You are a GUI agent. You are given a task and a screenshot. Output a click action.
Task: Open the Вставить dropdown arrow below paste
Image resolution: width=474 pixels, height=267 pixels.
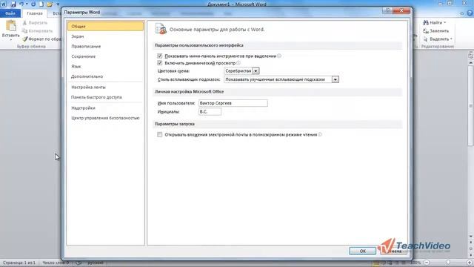(x=11, y=39)
